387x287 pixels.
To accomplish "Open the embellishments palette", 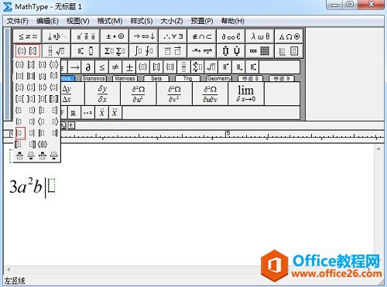I will tap(86, 36).
